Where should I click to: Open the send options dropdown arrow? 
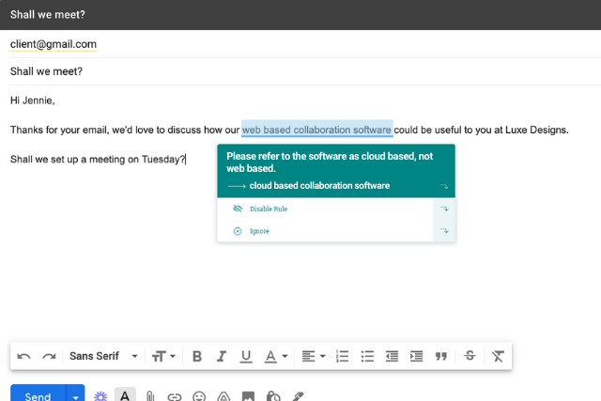[x=75, y=394]
